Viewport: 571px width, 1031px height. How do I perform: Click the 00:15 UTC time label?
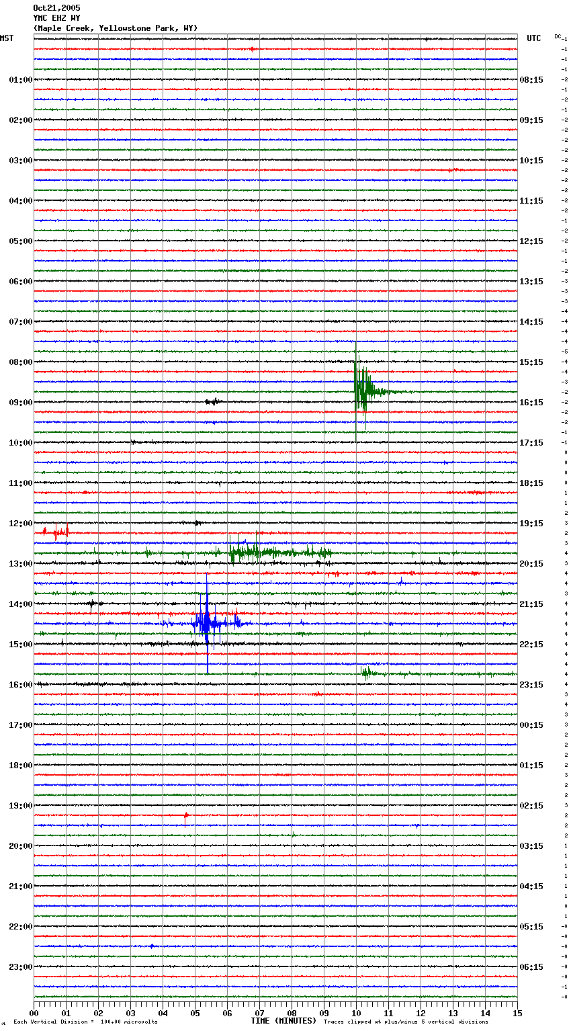pyautogui.click(x=531, y=725)
